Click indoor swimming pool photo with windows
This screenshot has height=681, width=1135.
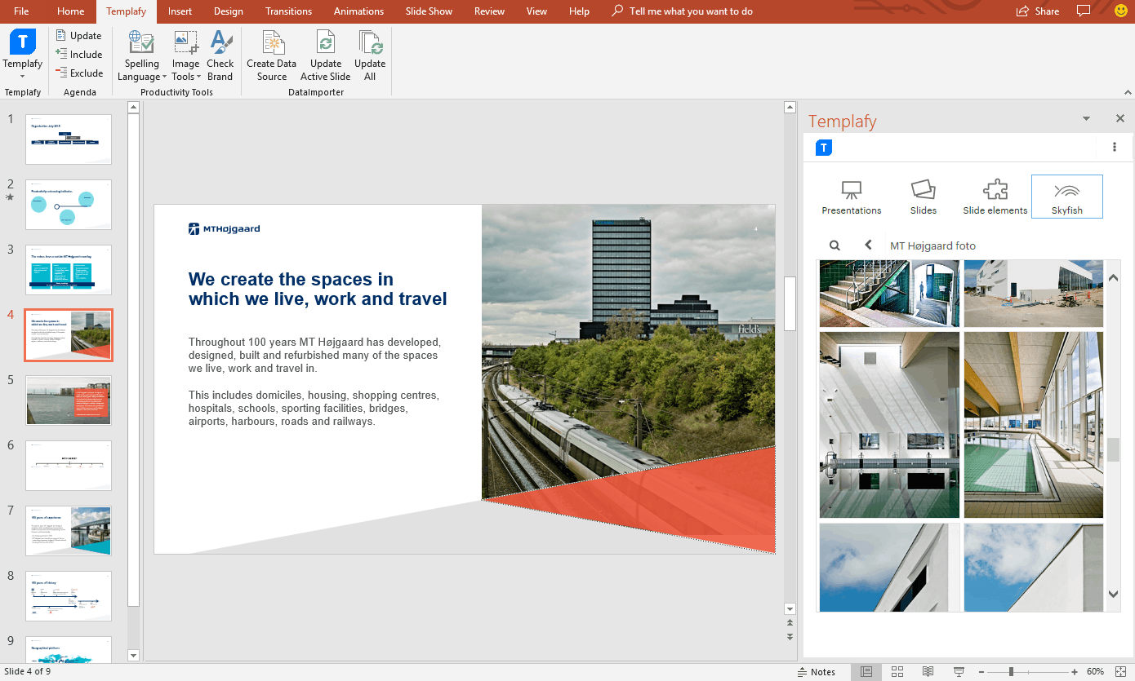click(x=1033, y=425)
